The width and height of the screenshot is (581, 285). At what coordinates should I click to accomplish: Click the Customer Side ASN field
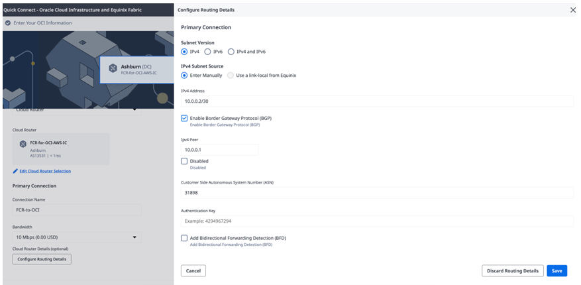377,193
